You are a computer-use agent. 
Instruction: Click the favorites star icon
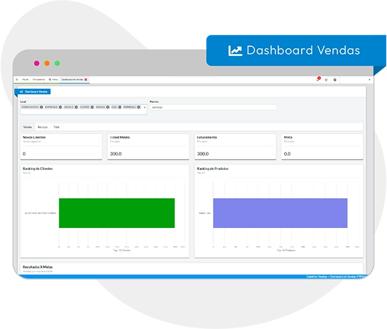(326, 79)
